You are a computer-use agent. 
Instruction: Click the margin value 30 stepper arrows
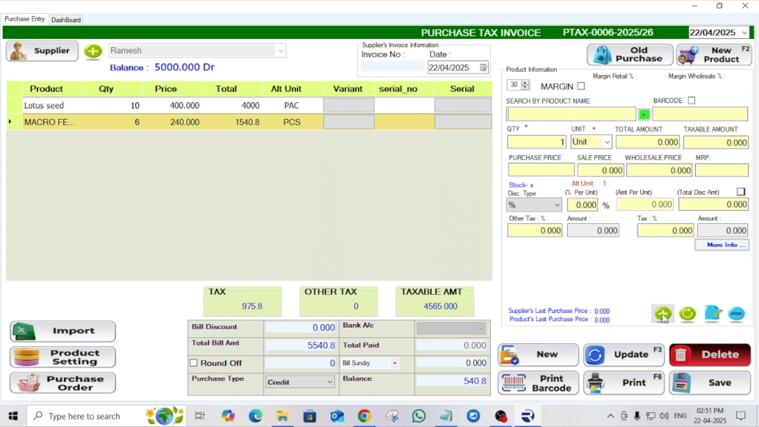pos(525,85)
